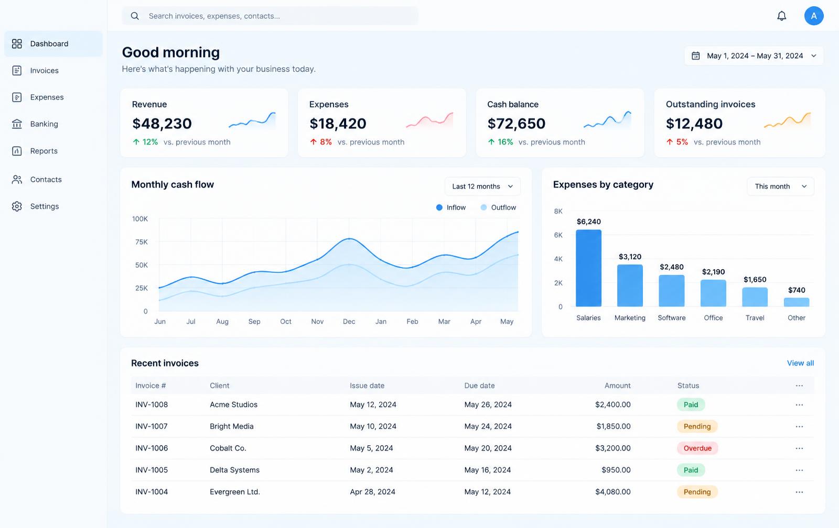This screenshot has height=528, width=839.
Task: Open actions menu for INV-1007 row
Action: pyautogui.click(x=799, y=427)
